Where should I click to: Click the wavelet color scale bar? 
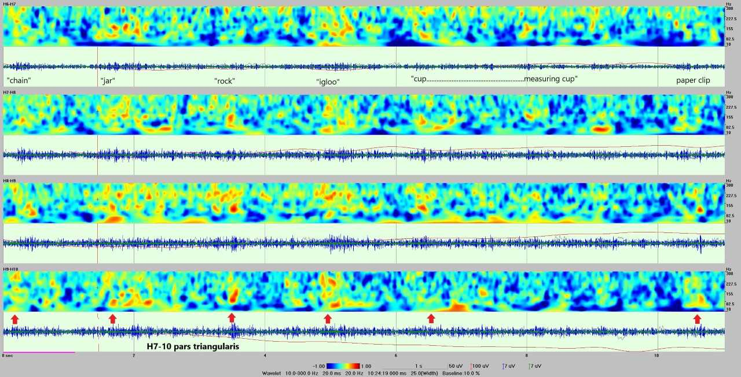click(x=345, y=366)
